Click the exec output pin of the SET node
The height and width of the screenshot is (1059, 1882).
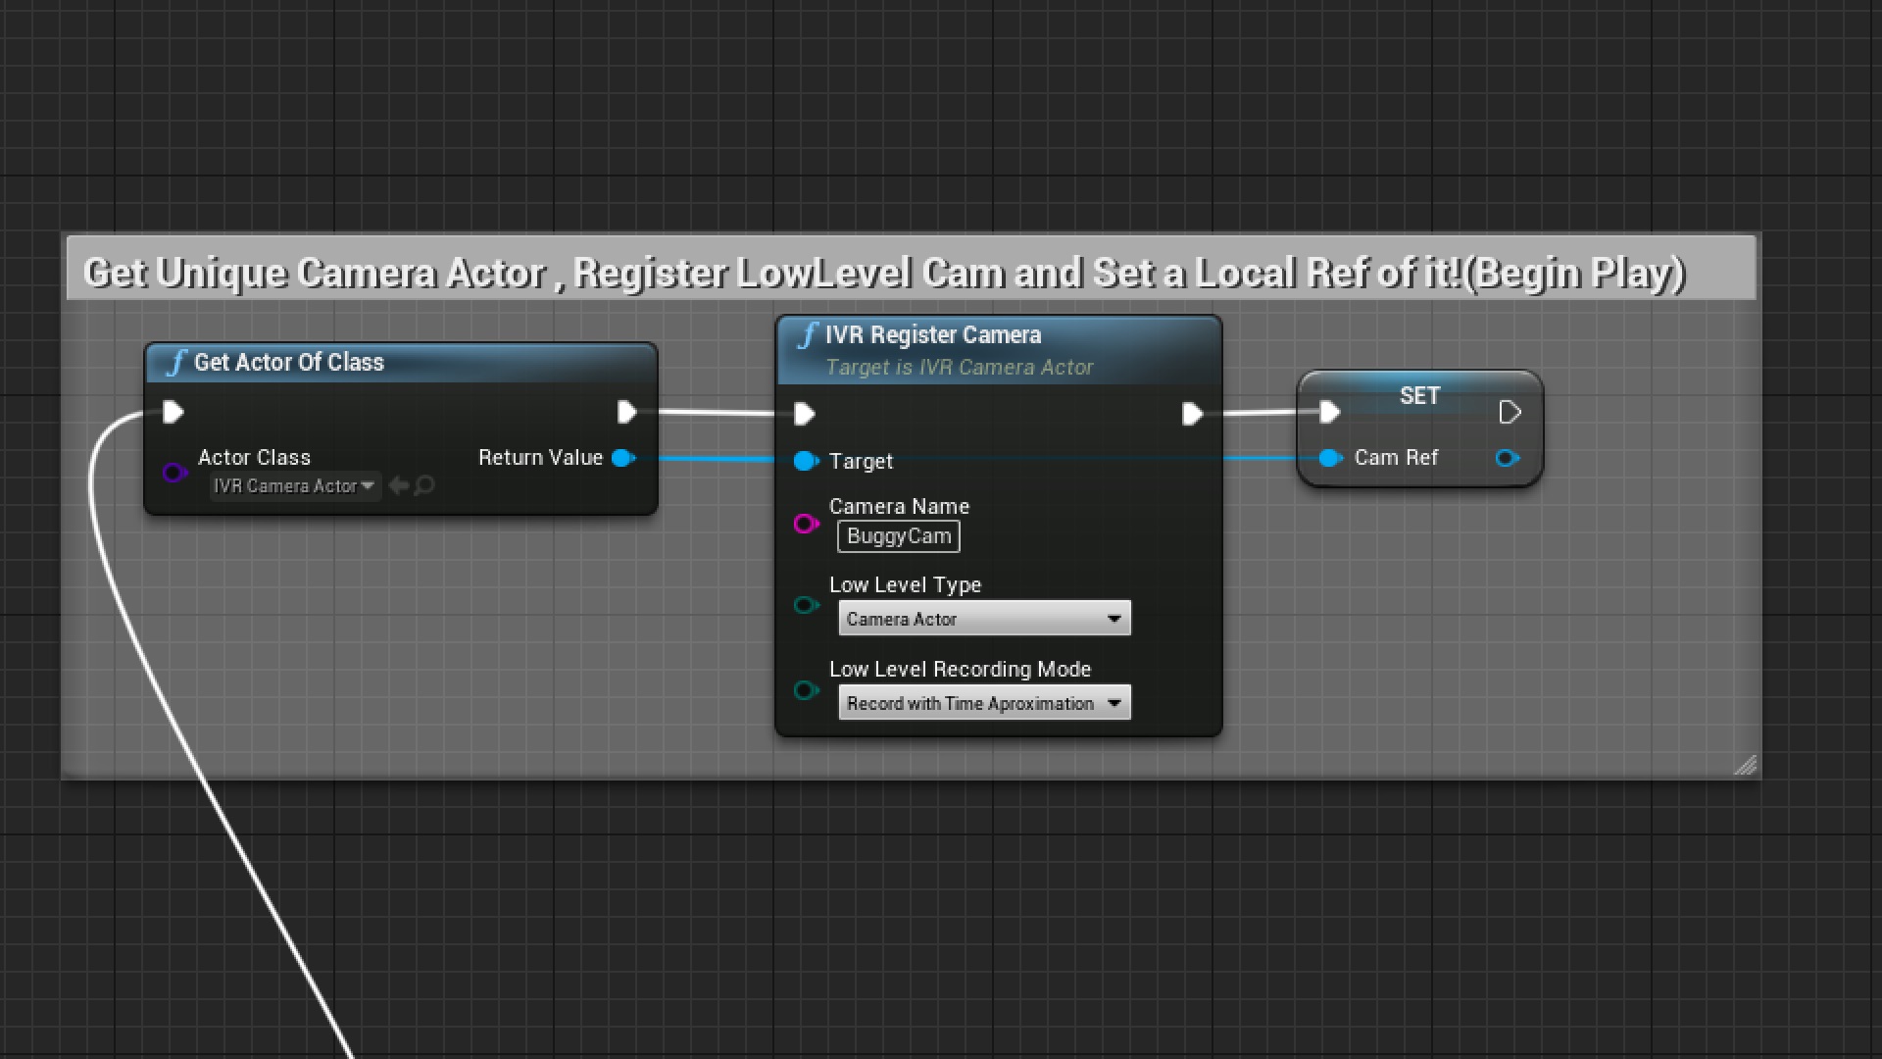point(1510,412)
